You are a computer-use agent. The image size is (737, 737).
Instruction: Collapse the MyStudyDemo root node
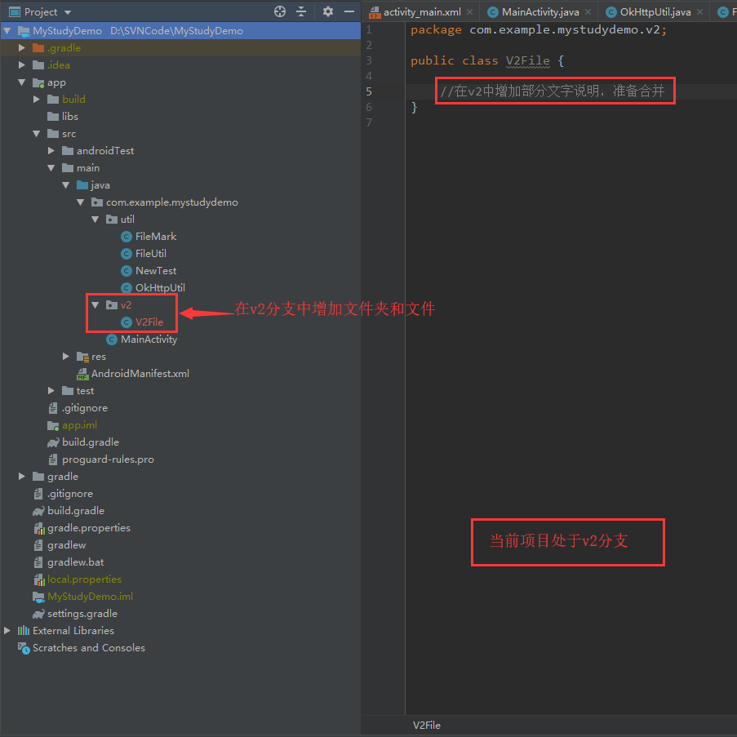(x=7, y=30)
